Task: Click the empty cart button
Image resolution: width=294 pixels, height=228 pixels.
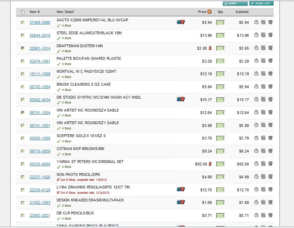Action: click(261, 3)
